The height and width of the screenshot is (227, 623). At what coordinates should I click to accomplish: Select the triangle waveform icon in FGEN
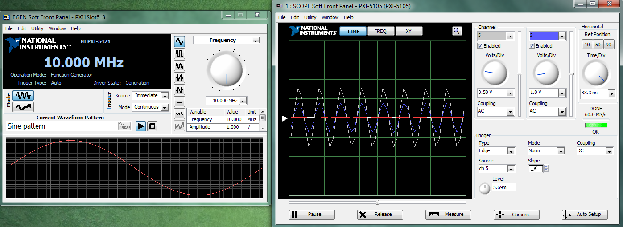coord(179,66)
